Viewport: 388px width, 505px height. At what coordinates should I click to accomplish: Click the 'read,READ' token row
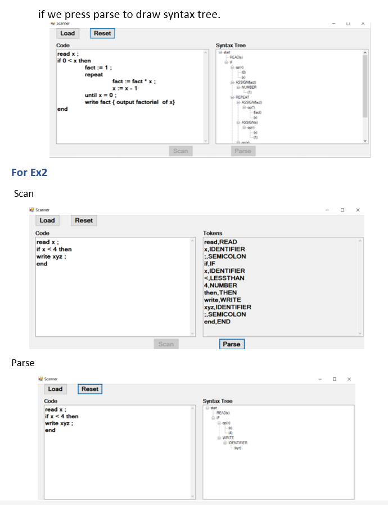[220, 242]
